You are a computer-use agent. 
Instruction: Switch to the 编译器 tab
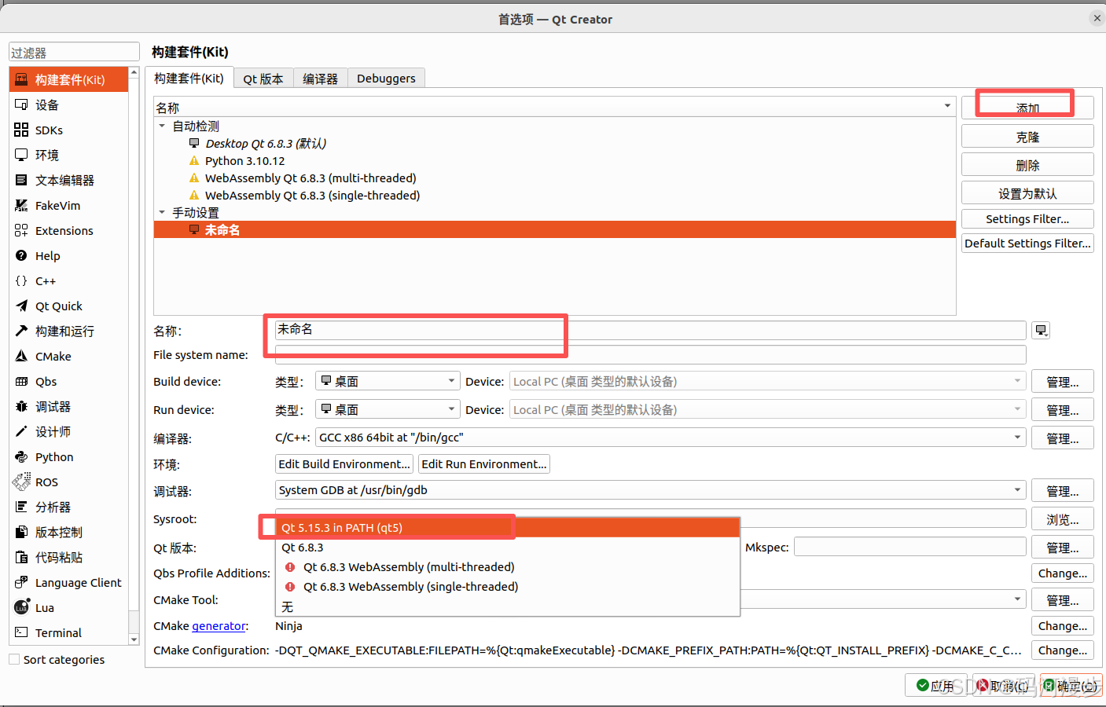[x=320, y=79]
